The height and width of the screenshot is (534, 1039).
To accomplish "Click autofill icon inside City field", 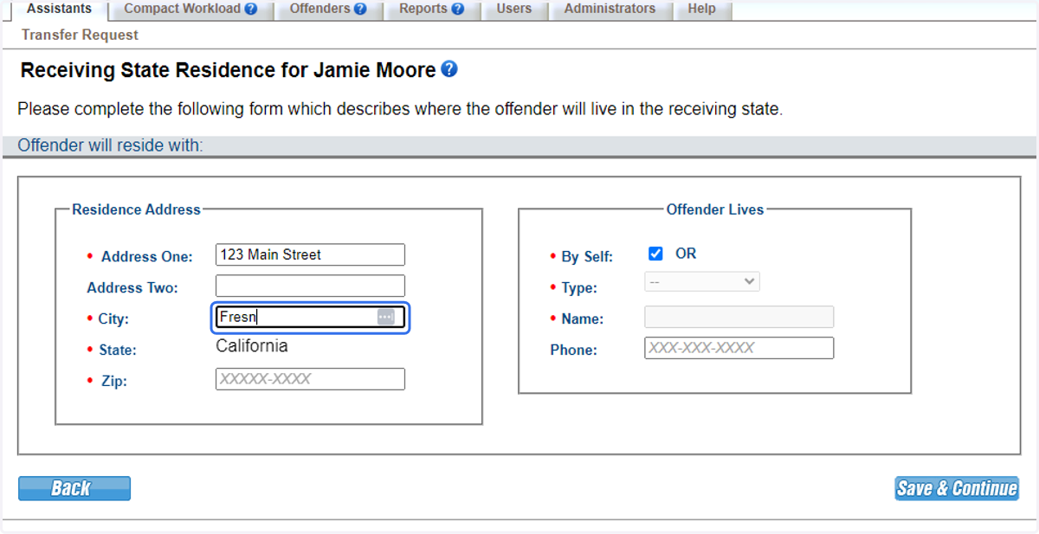I will pyautogui.click(x=385, y=317).
